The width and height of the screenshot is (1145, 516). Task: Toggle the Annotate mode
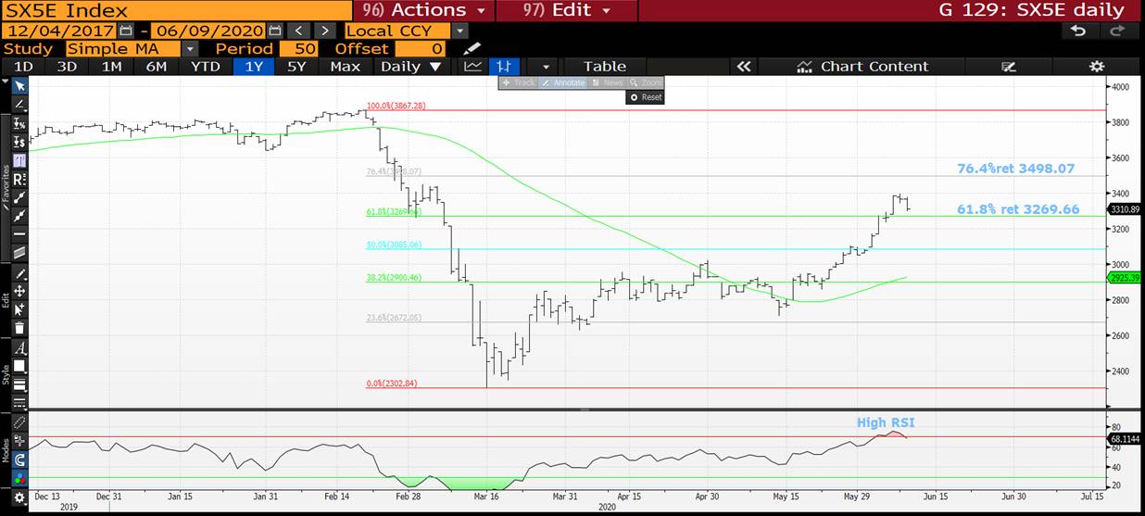click(x=564, y=82)
